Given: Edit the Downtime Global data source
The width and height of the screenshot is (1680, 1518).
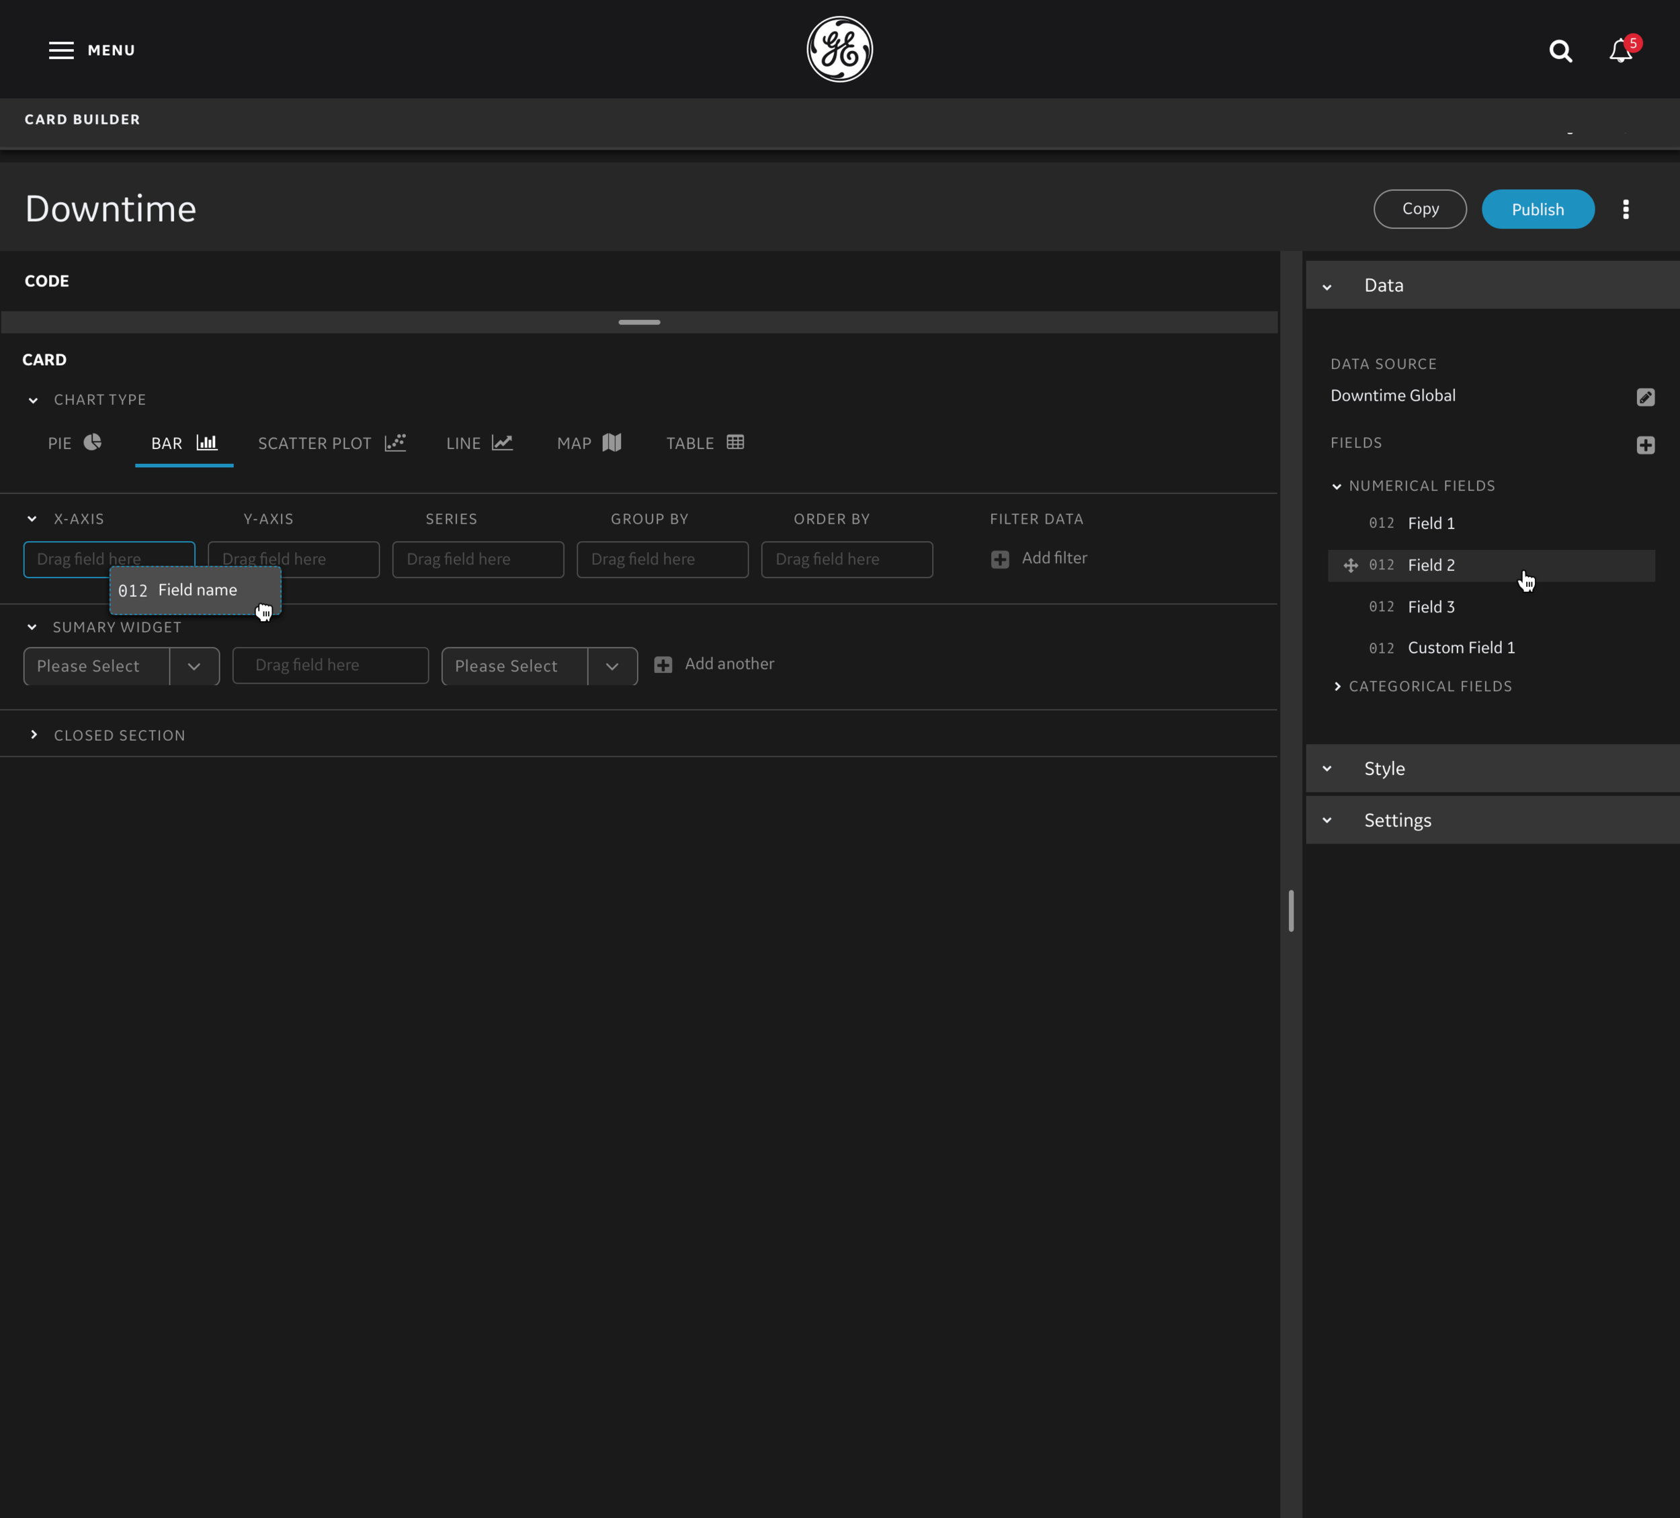Looking at the screenshot, I should pyautogui.click(x=1645, y=397).
